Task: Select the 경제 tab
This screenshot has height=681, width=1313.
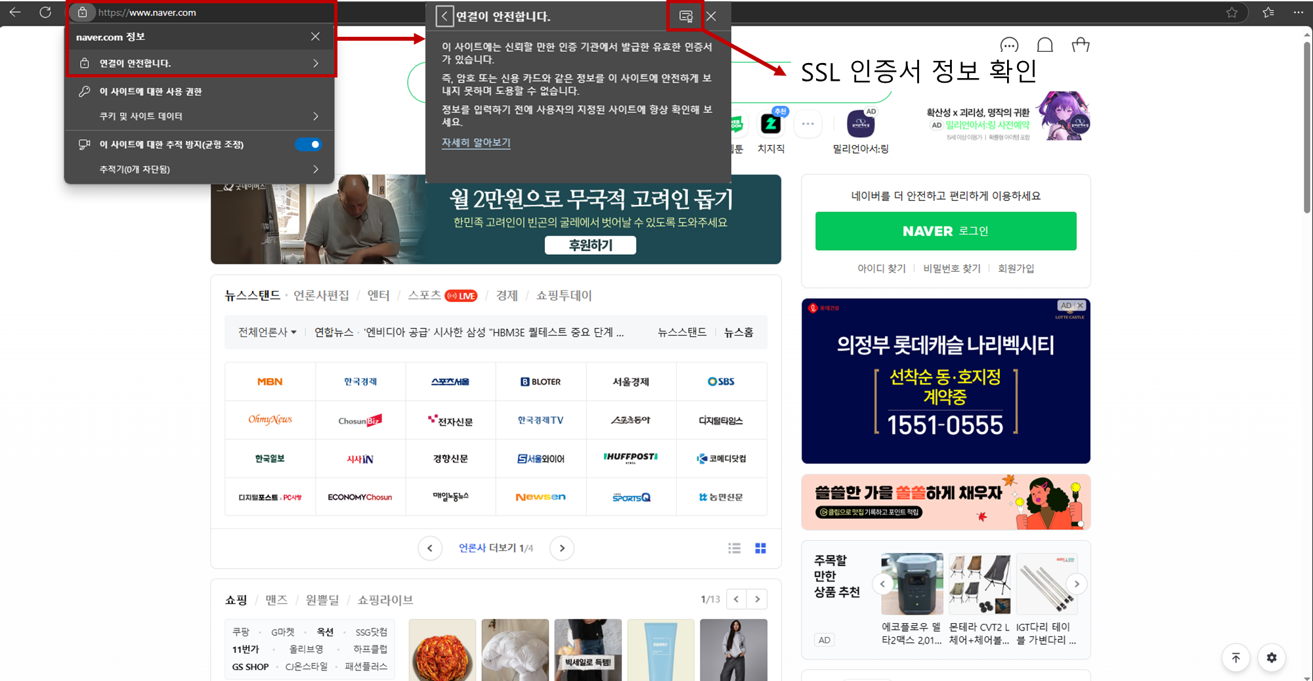Action: (x=507, y=296)
